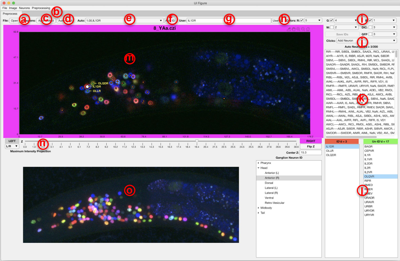
Task: Click the Auto Detect neurons button
Action: 46,20
